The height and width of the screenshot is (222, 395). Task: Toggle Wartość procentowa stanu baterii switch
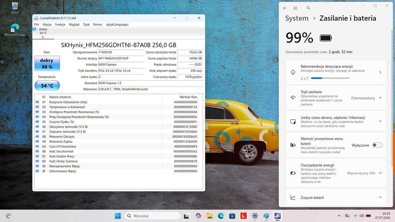[377, 145]
